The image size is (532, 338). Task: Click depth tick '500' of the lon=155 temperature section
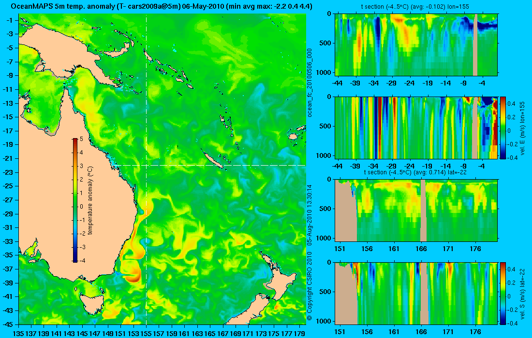click(325, 43)
